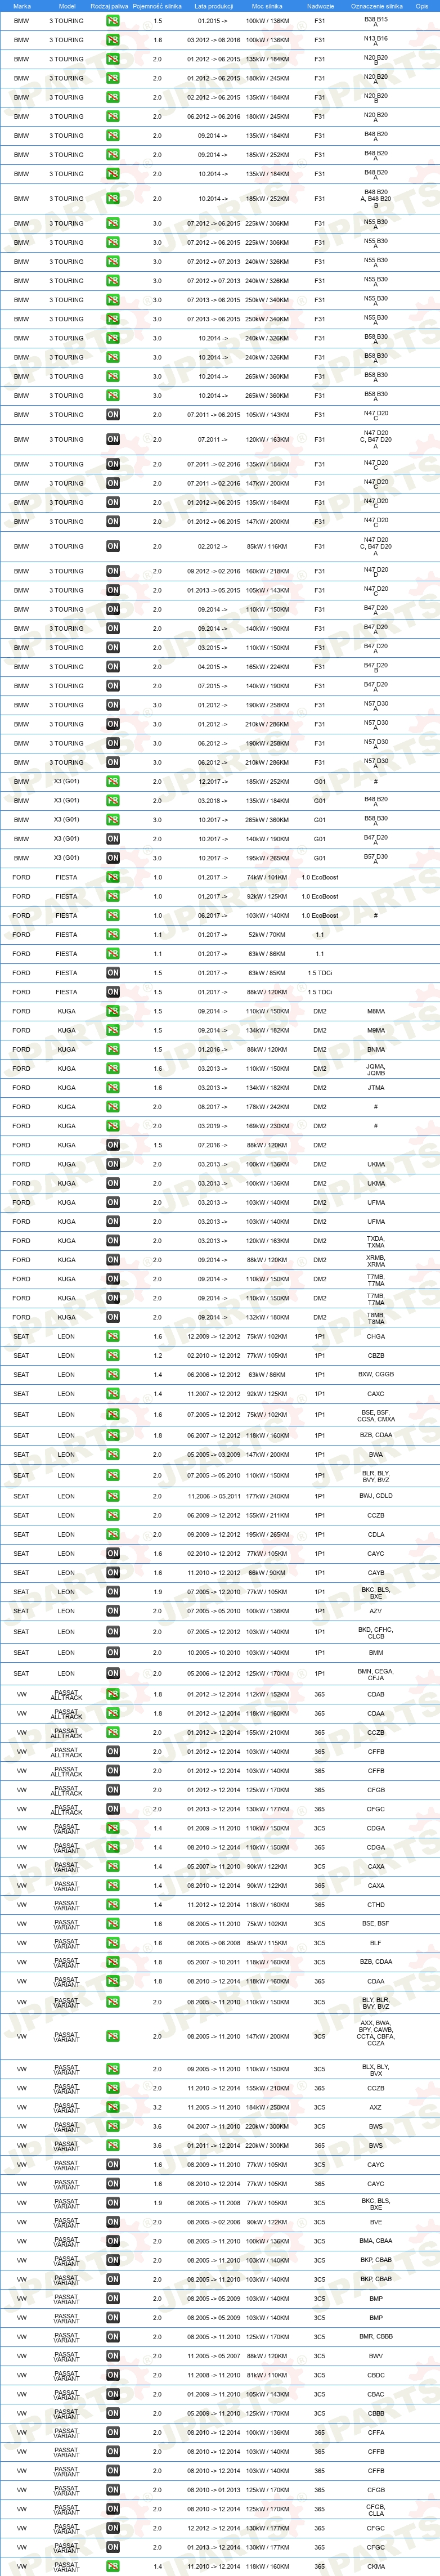440x2576 pixels.
Task: Select the 169kW / 230KM power cell
Action: [x=267, y=1126]
